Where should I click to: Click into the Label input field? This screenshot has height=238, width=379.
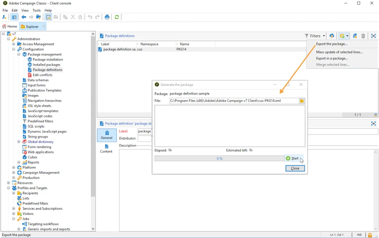tap(144, 131)
